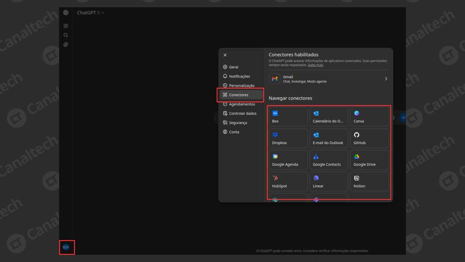Image resolution: width=465 pixels, height=262 pixels.
Task: Select the Notificações settings tab
Action: [241, 76]
